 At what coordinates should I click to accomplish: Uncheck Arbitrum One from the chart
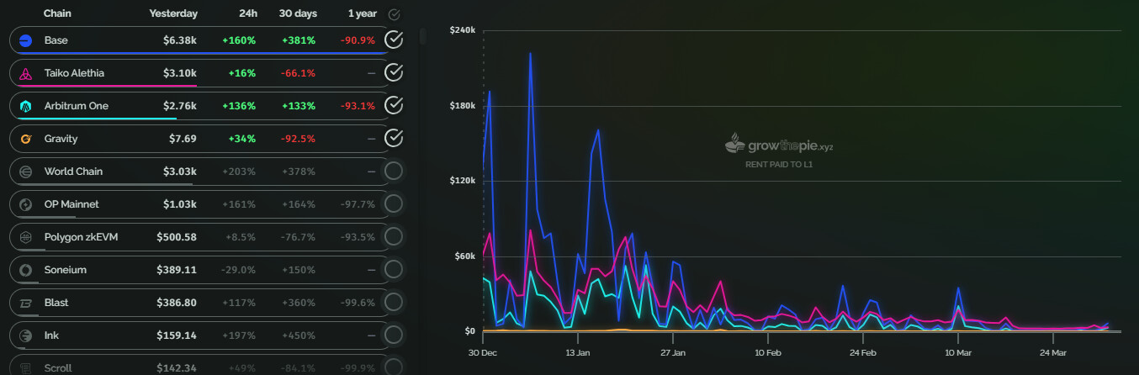(x=394, y=105)
